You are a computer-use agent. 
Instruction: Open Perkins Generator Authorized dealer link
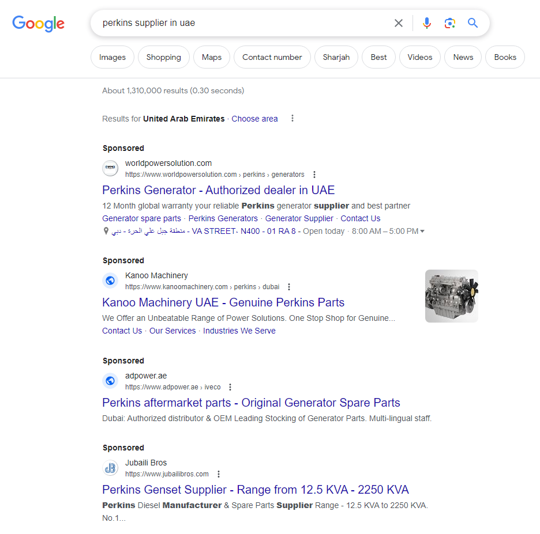(218, 190)
